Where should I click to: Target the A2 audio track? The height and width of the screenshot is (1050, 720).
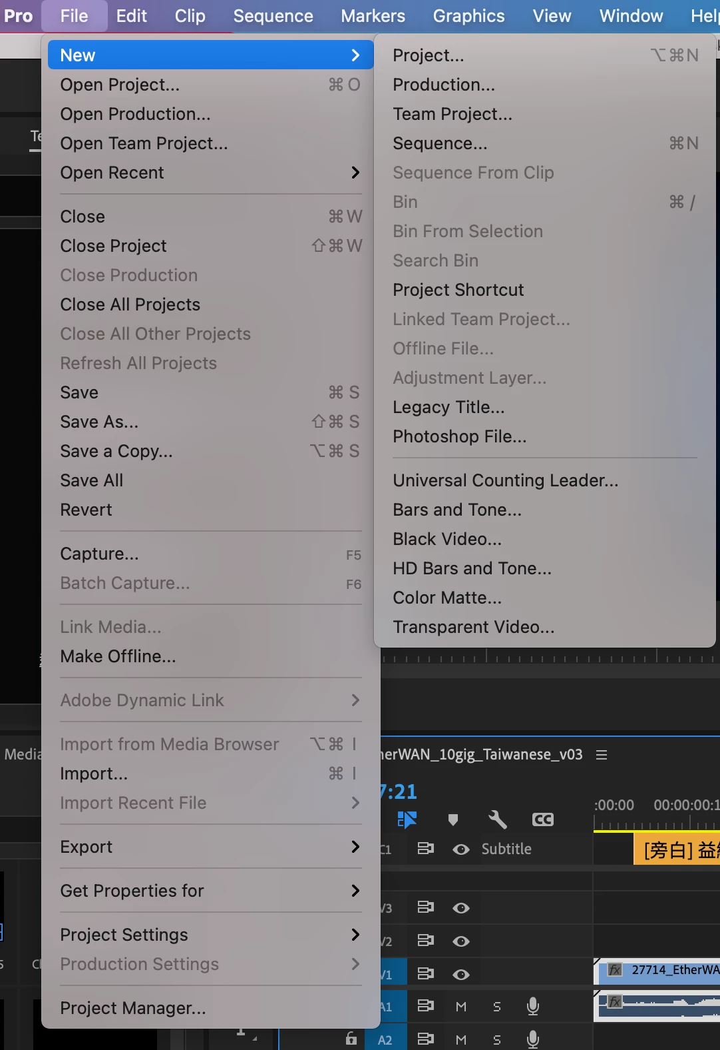tap(385, 1039)
